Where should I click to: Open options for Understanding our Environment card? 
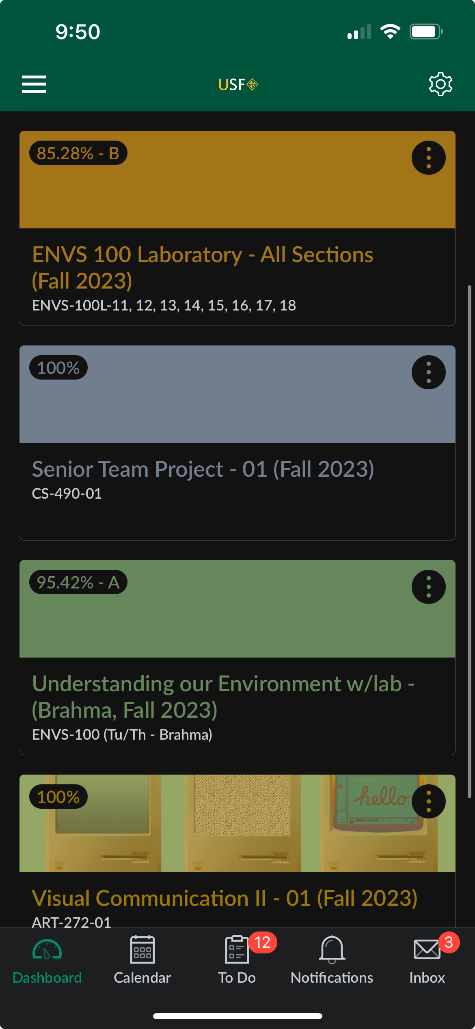[x=429, y=587]
